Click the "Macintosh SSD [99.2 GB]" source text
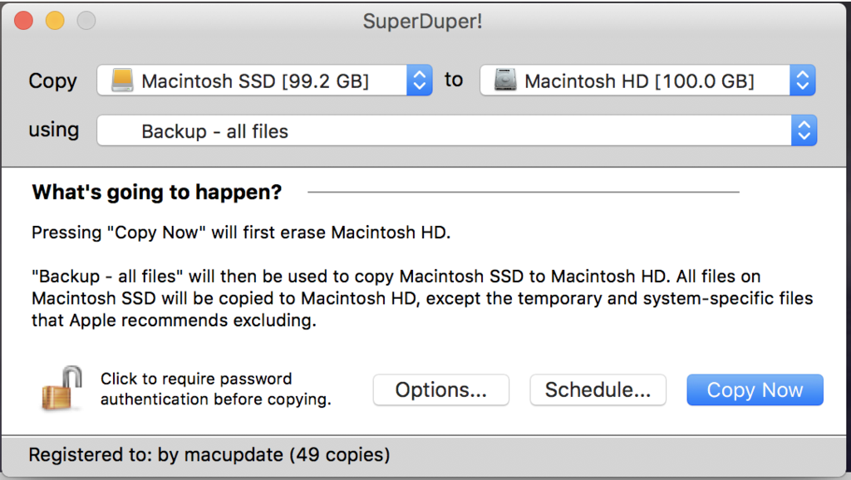 (255, 81)
